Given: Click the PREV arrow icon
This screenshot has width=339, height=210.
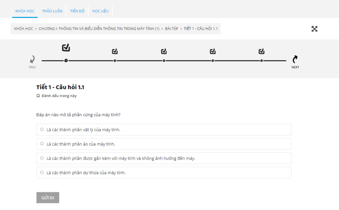Looking at the screenshot, I should 32,60.
